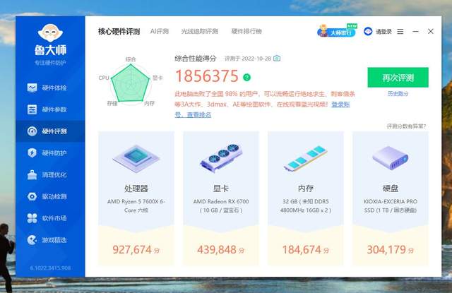This screenshot has width=452, height=293.
Task: Click the 综合性能得分 heading
Action: coord(196,59)
